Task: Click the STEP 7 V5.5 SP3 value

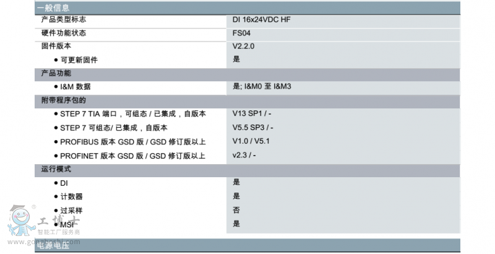Action: click(x=253, y=128)
